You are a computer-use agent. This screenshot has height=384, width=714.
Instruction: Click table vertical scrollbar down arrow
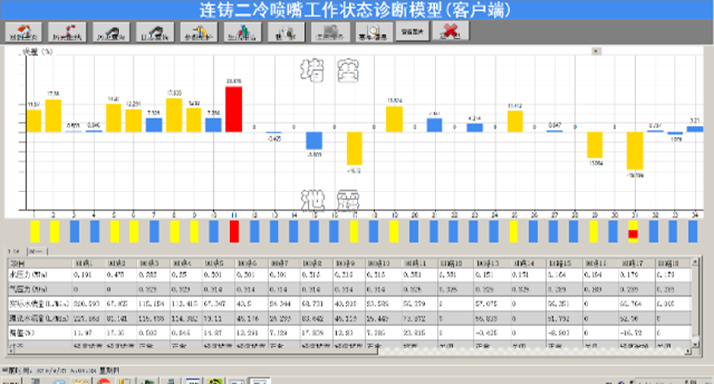click(695, 343)
